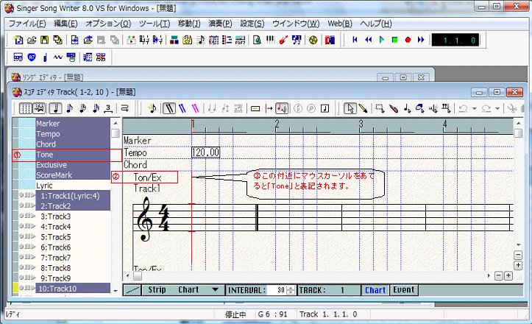Open the ヘルプ(H) menu
Screen dimensions: 532x324
(376, 24)
